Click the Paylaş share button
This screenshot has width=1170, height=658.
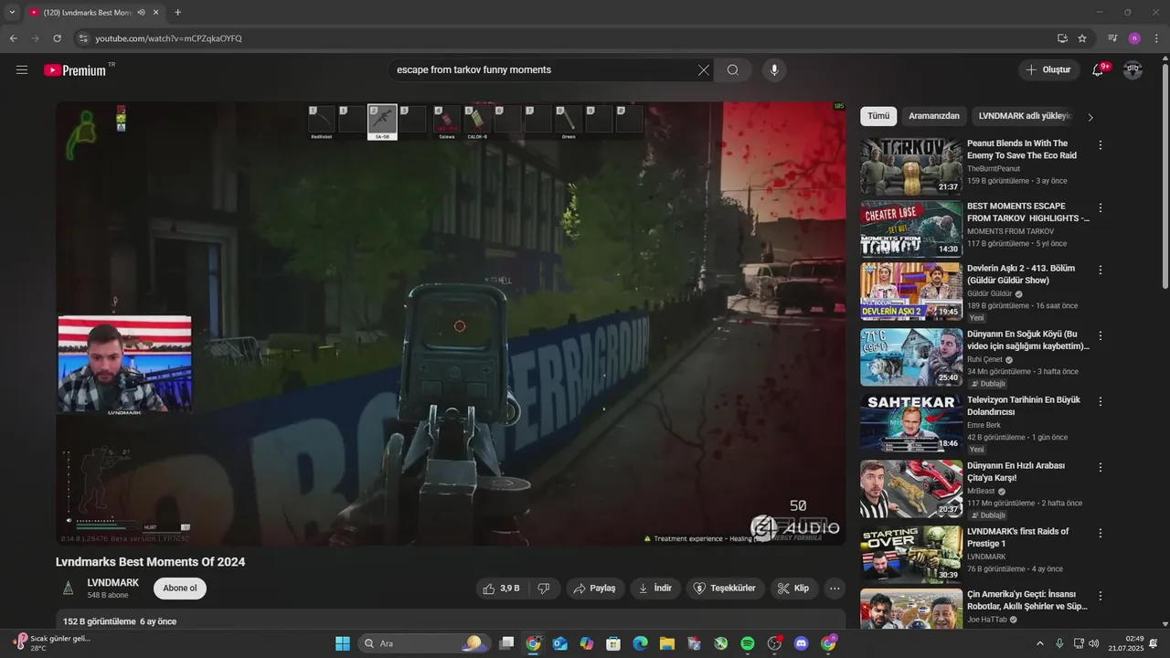click(595, 589)
